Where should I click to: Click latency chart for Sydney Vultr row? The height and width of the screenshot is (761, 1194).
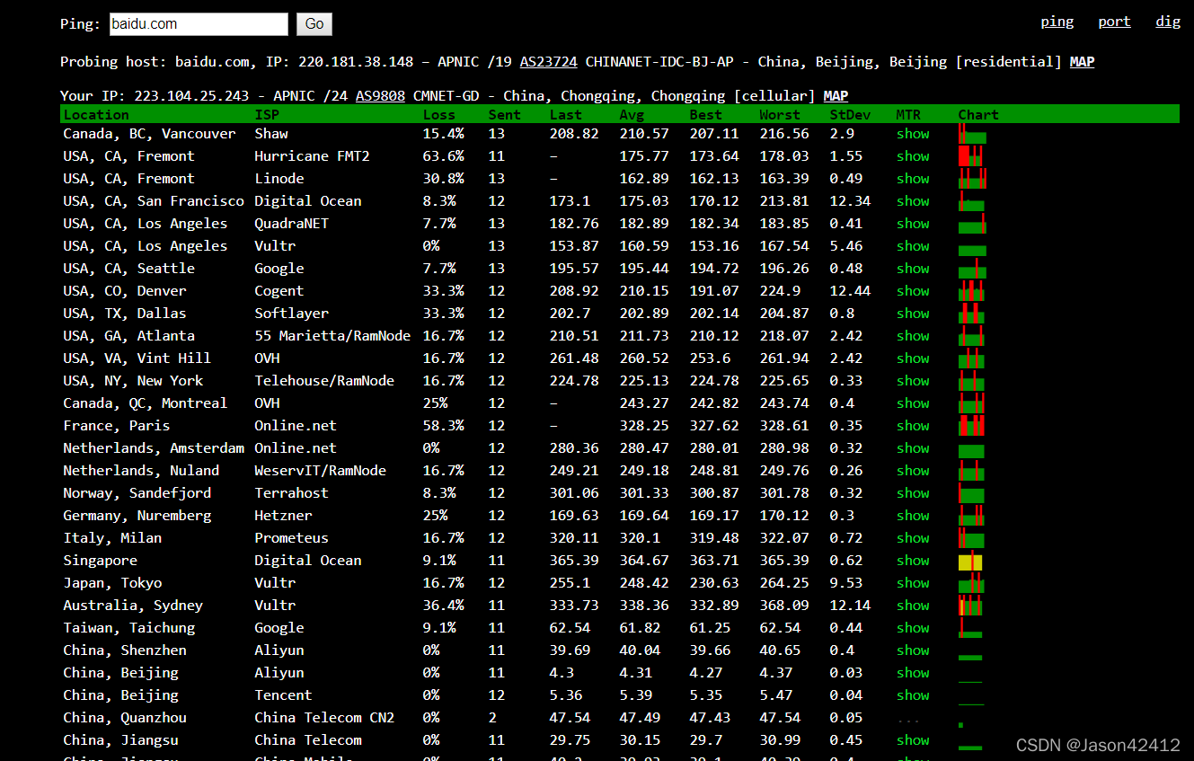pos(970,606)
